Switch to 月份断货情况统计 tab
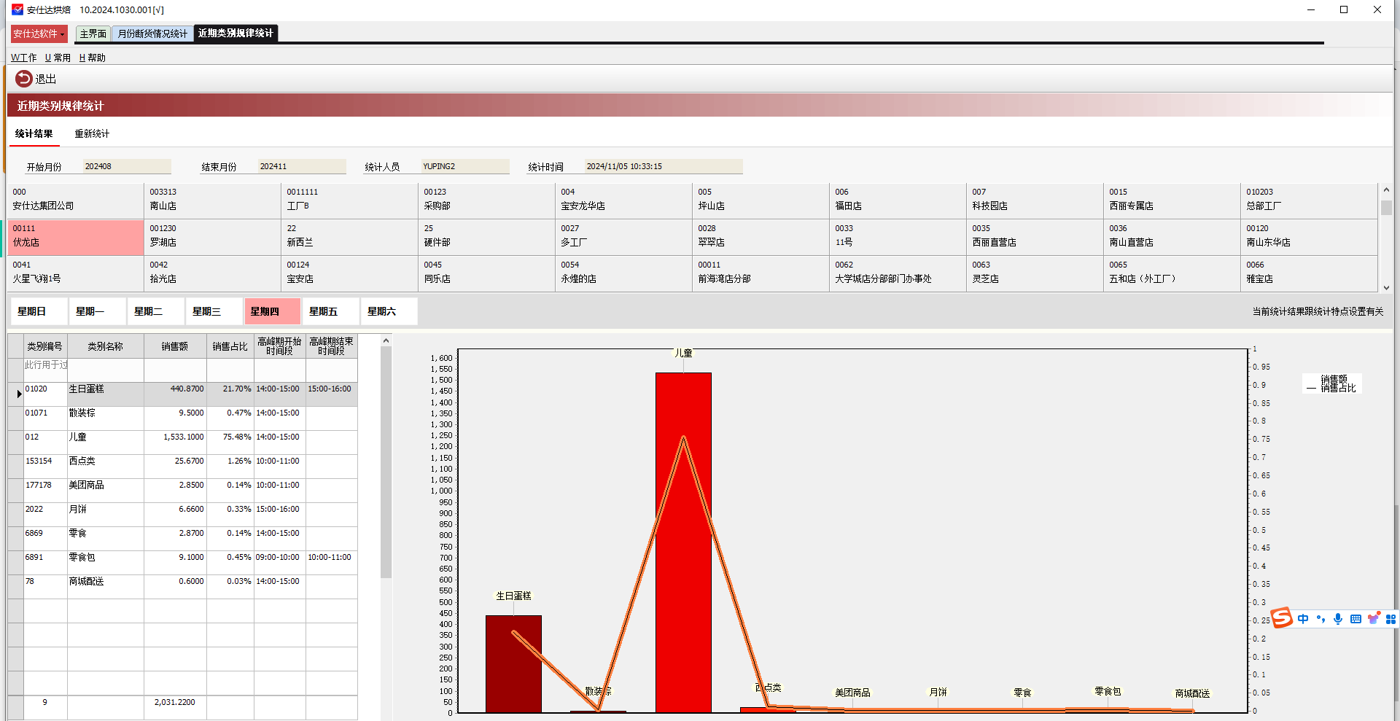The width and height of the screenshot is (1400, 721). click(x=152, y=34)
